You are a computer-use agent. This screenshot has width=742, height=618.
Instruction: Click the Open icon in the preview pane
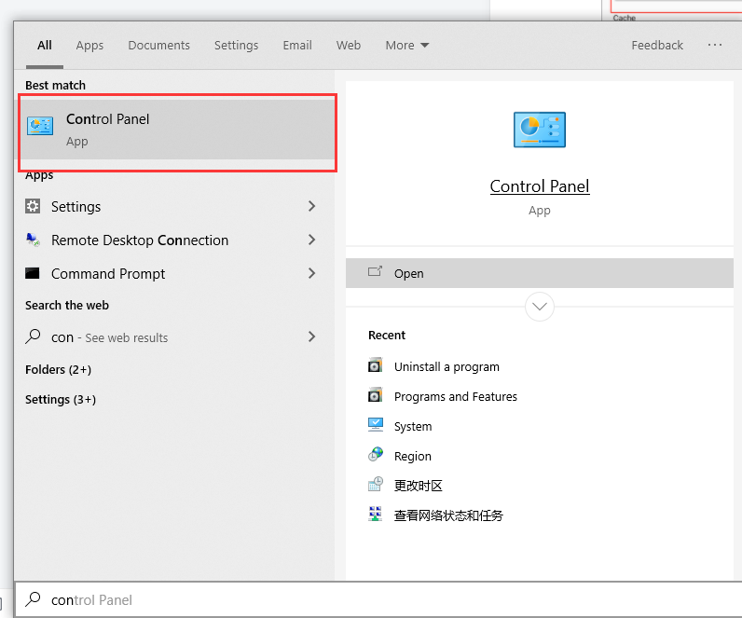(x=375, y=271)
